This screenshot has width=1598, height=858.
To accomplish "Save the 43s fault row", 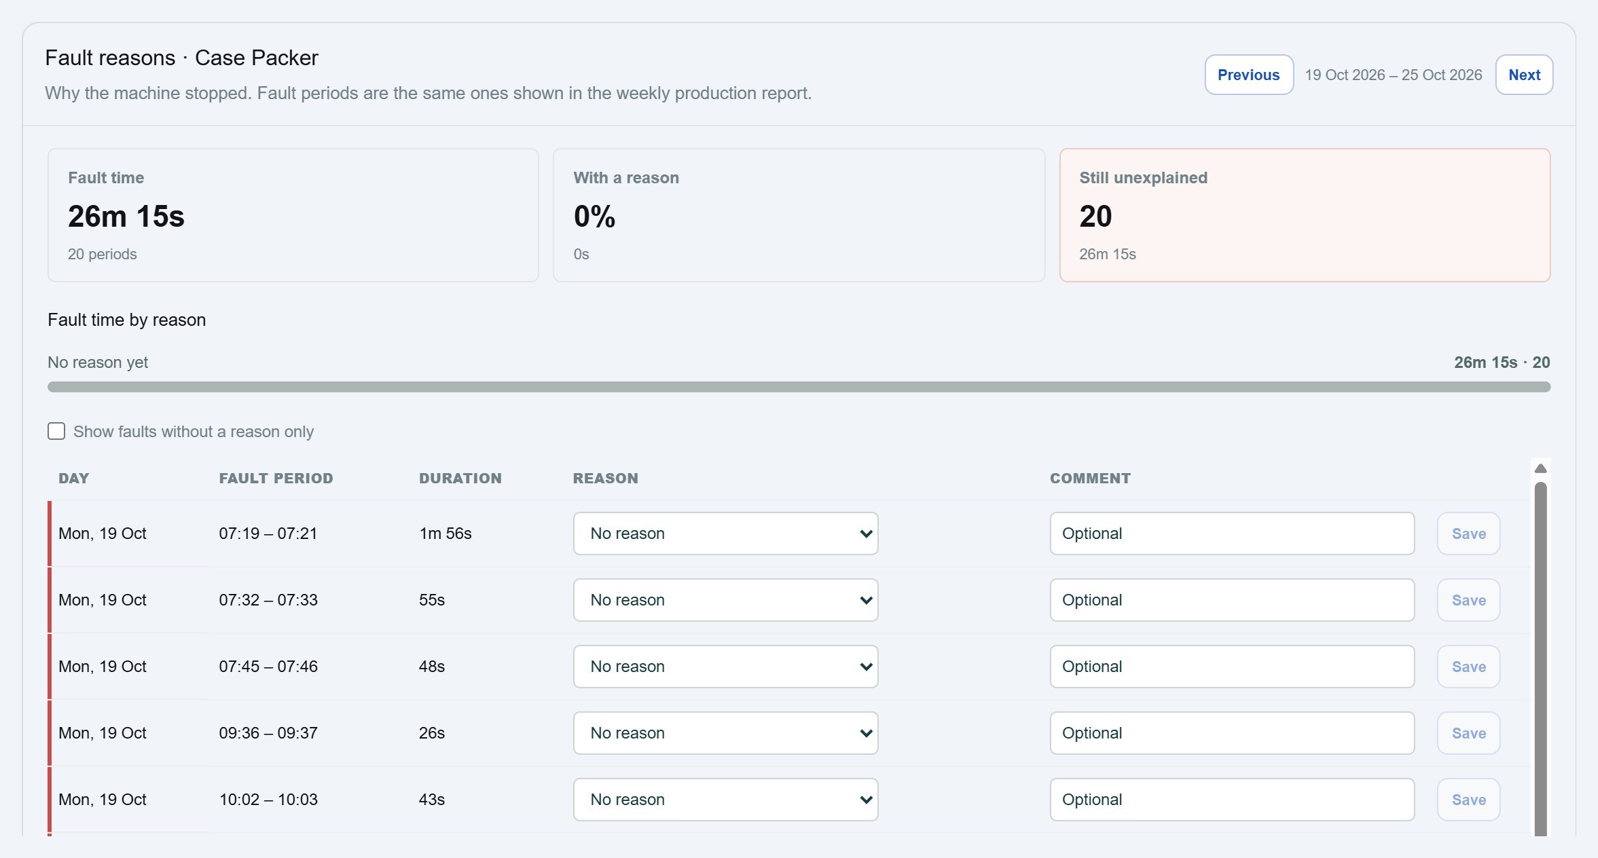I will 1468,800.
